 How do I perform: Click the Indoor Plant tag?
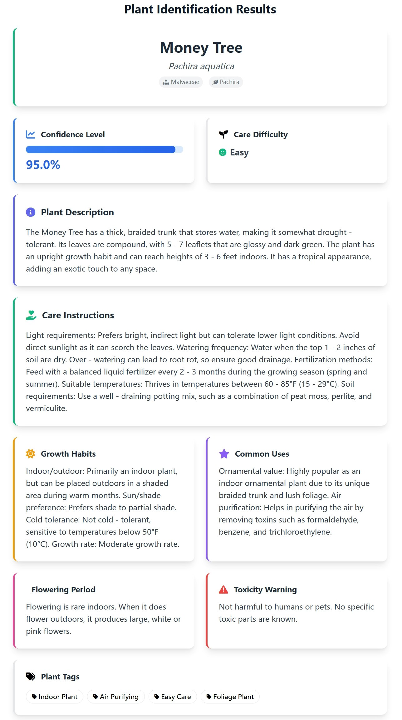(x=55, y=697)
